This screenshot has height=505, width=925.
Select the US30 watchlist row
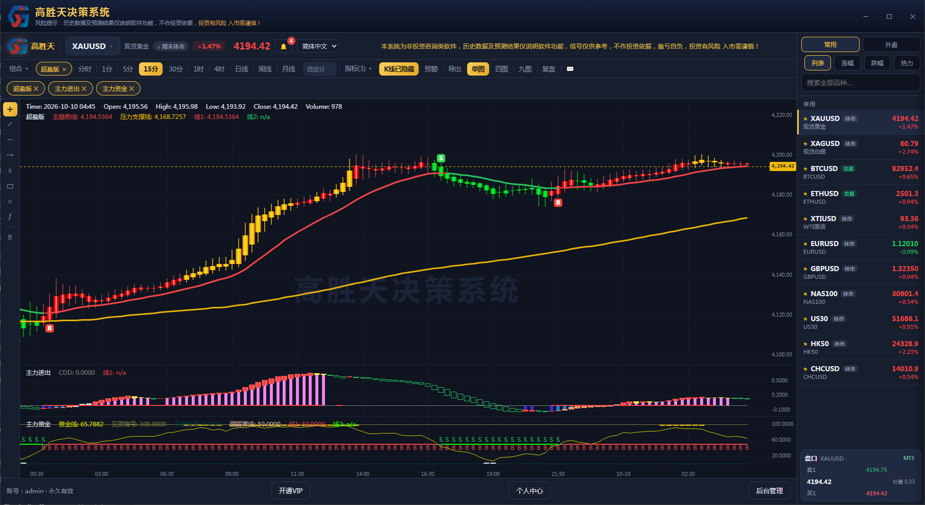click(x=861, y=322)
